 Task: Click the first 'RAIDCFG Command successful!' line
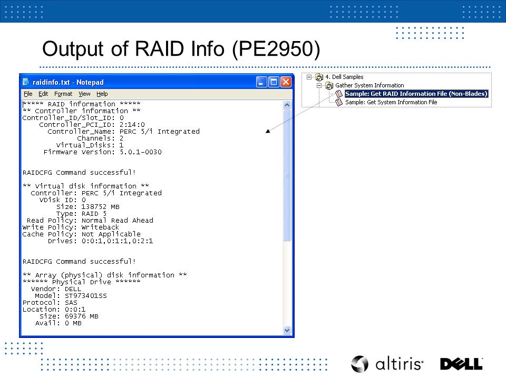[79, 173]
